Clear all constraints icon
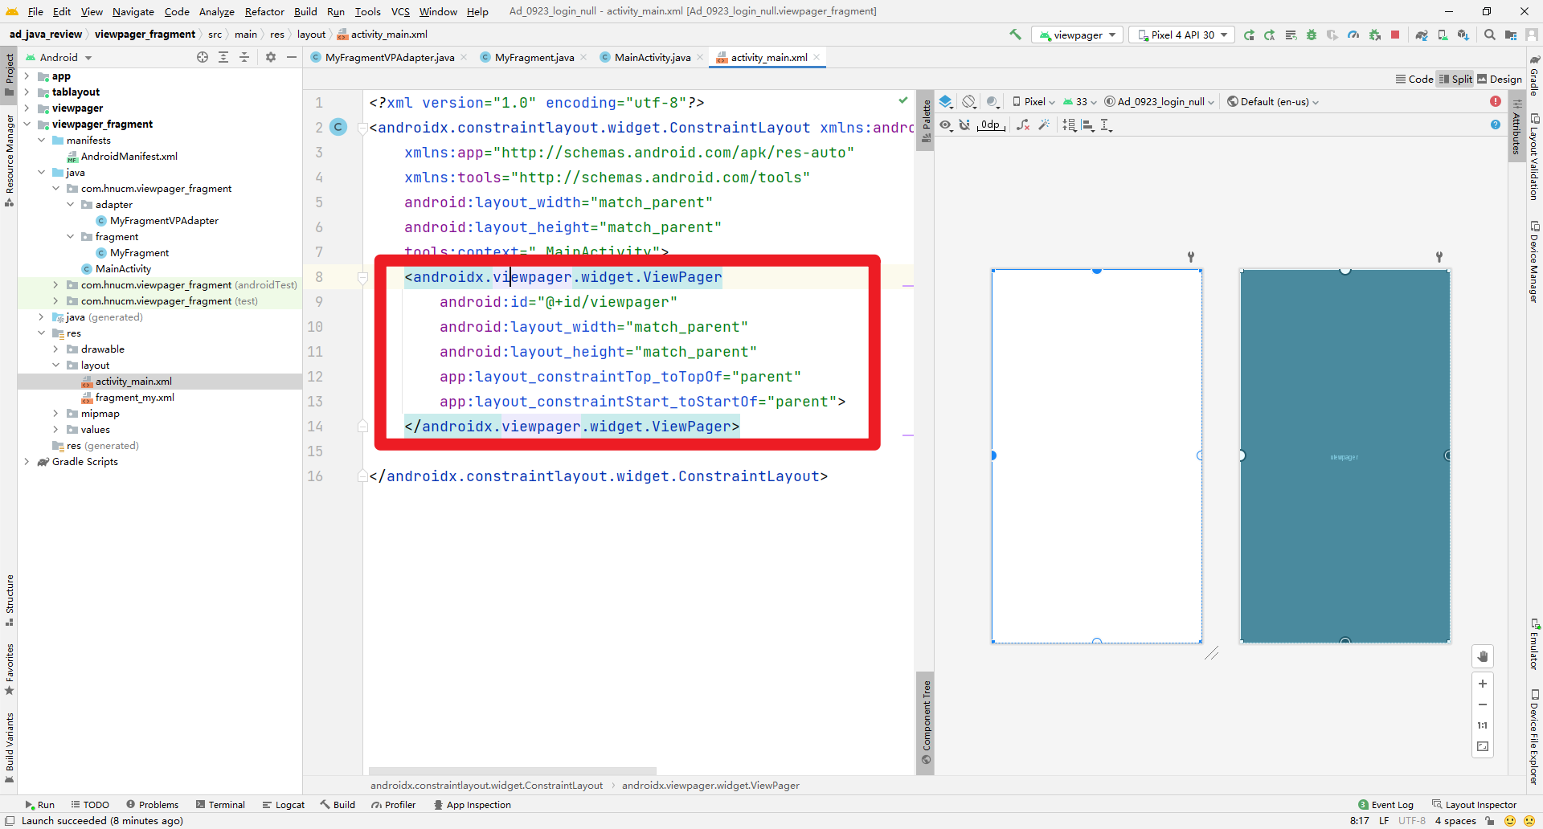Viewport: 1543px width, 829px height. [x=1023, y=125]
